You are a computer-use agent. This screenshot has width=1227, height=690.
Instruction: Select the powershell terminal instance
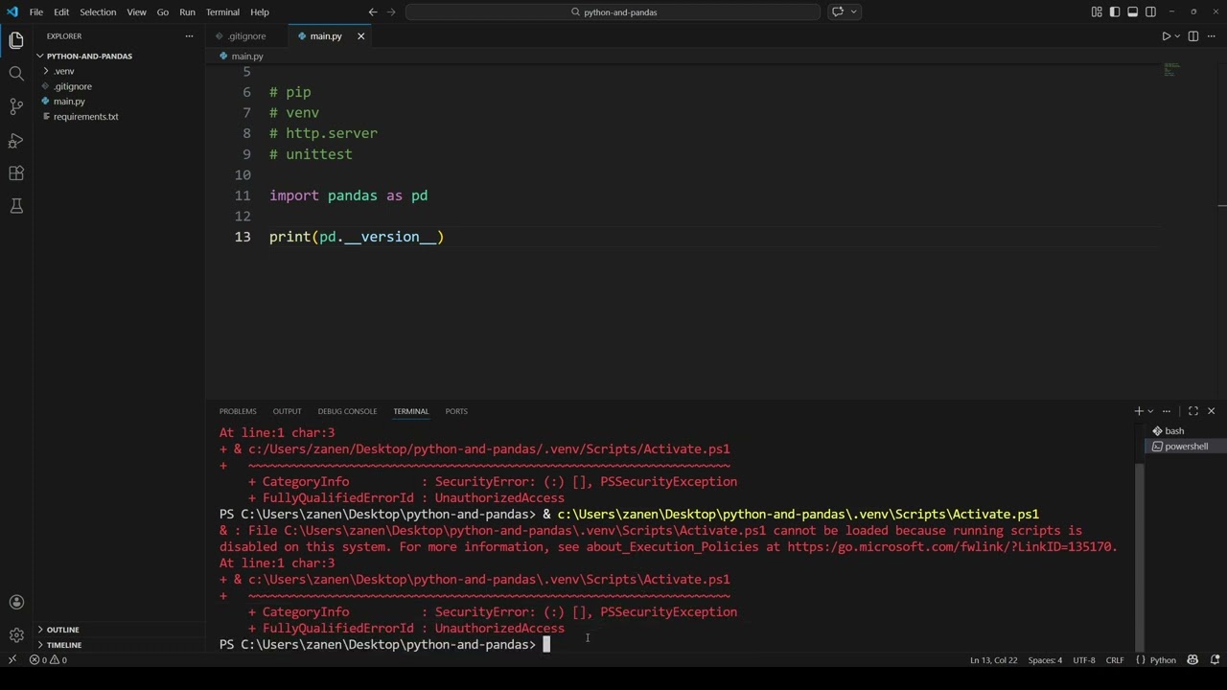pyautogui.click(x=1184, y=447)
